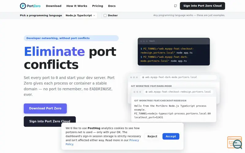The height and width of the screenshot is (153, 245).
Task: Open the Docs page
Action: (x=112, y=6)
